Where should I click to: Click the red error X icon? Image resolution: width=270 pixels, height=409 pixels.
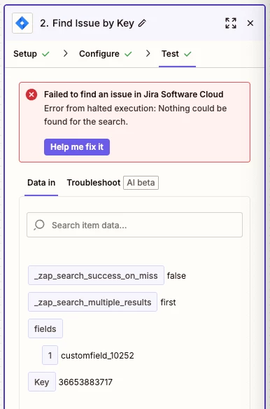(31, 95)
